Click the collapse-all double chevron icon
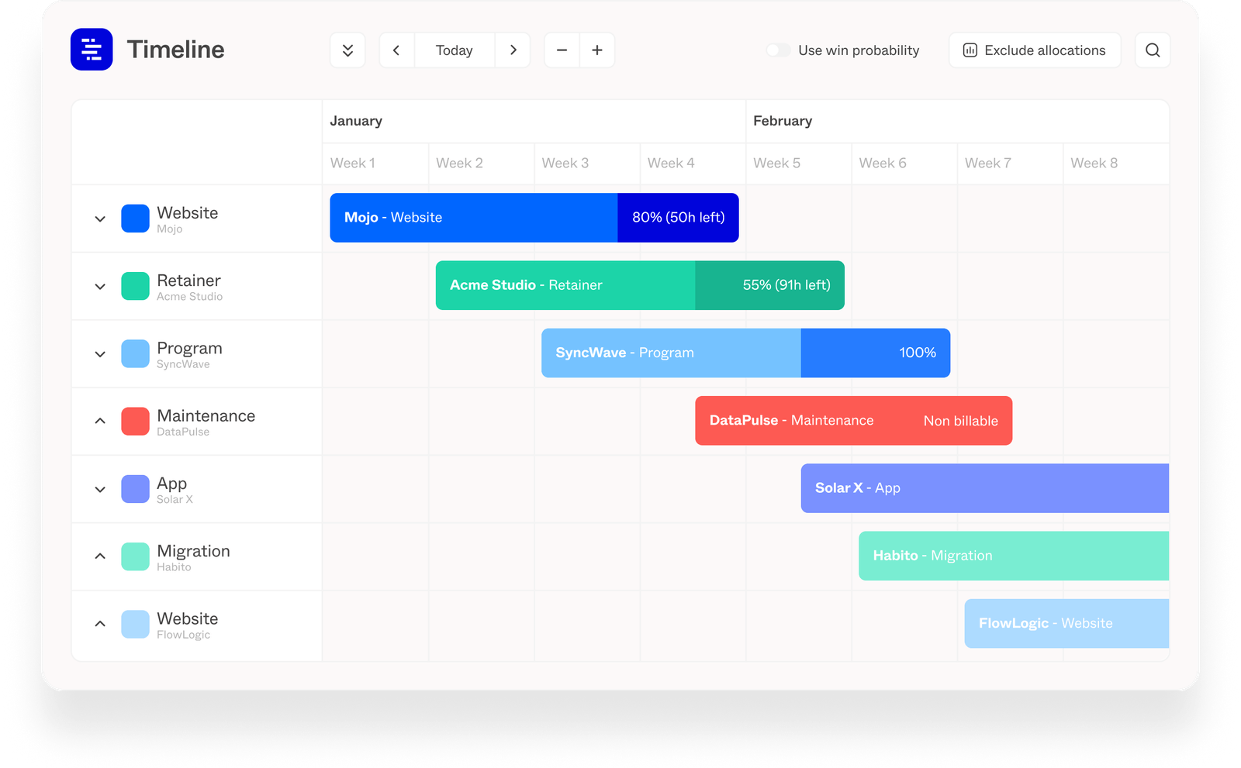 347,50
